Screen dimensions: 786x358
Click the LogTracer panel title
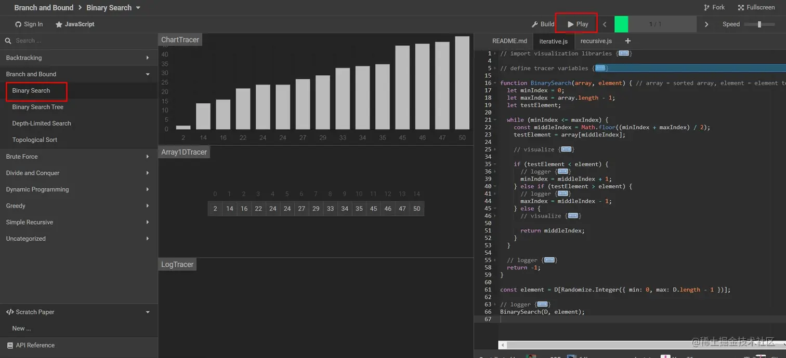(177, 265)
